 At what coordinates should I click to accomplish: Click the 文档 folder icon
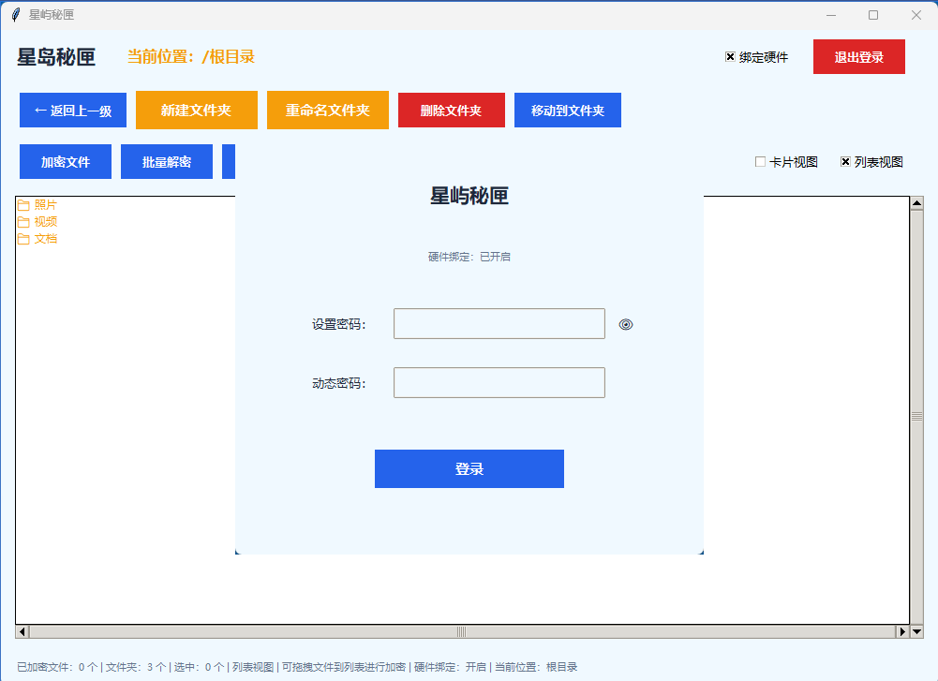(x=24, y=239)
